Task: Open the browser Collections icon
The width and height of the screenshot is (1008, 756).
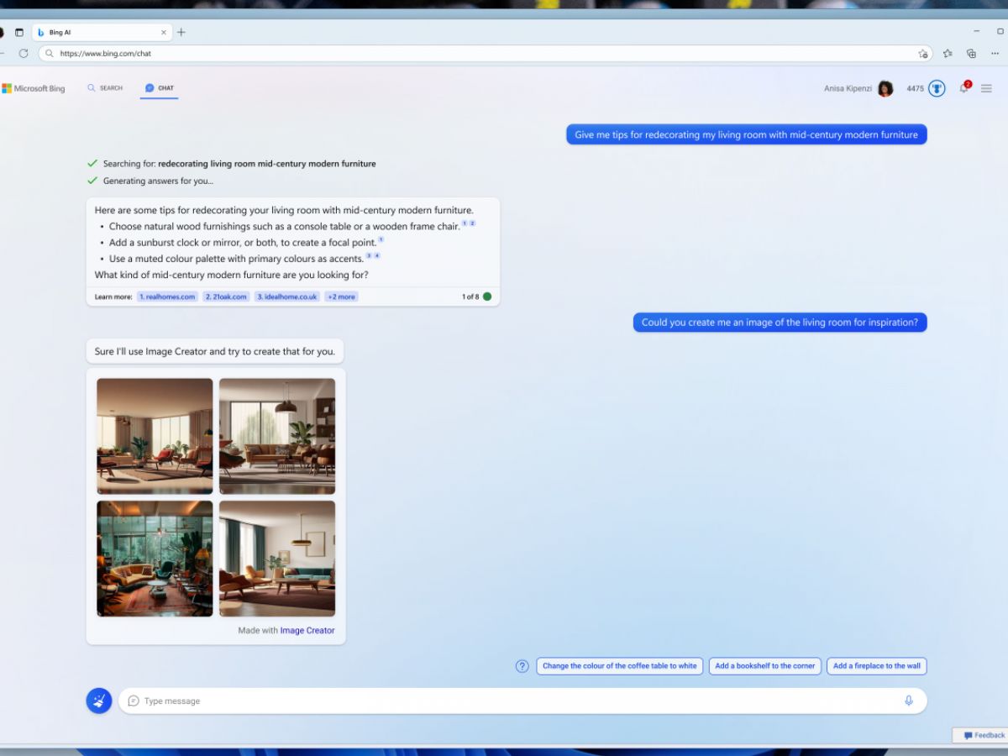Action: tap(971, 53)
